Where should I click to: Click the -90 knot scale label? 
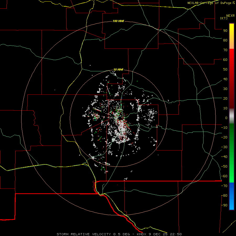point(224,205)
